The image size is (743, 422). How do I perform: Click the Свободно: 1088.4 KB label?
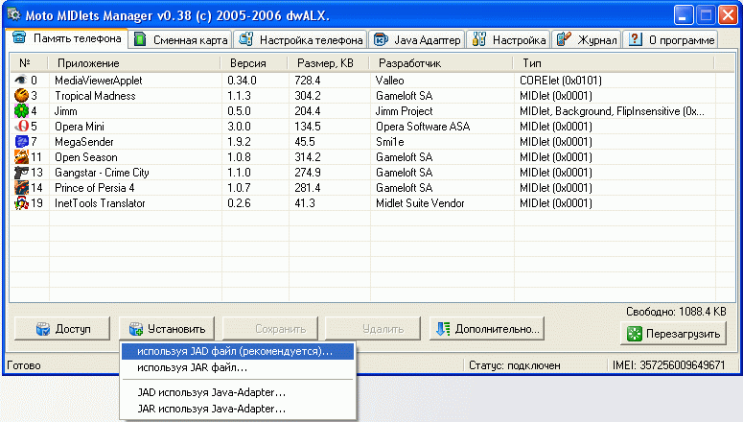[676, 312]
